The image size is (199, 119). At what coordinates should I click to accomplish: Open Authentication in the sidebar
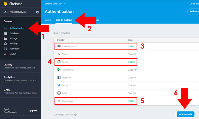17,28
